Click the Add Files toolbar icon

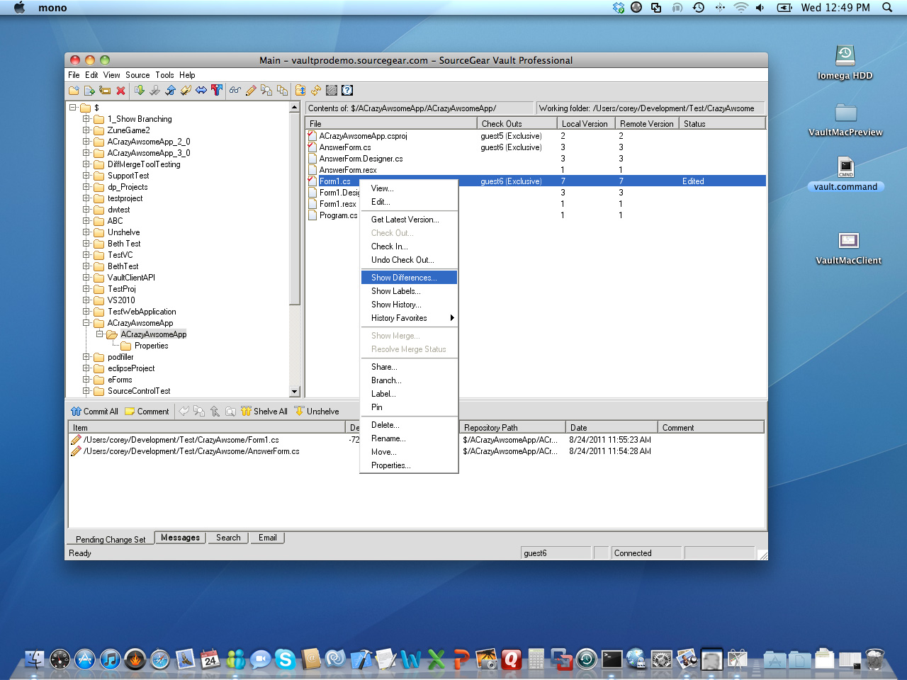pos(89,91)
